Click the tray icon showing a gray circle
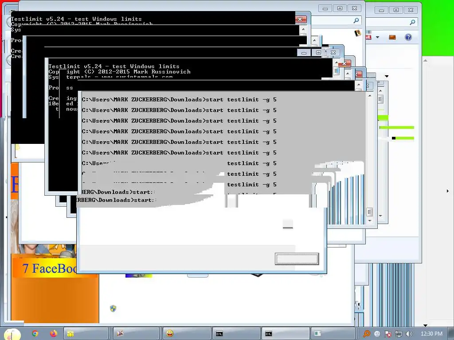This screenshot has width=454, height=340. pyautogui.click(x=377, y=334)
